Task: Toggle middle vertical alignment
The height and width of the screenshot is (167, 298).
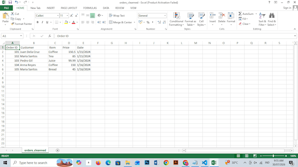Action: click(x=88, y=16)
